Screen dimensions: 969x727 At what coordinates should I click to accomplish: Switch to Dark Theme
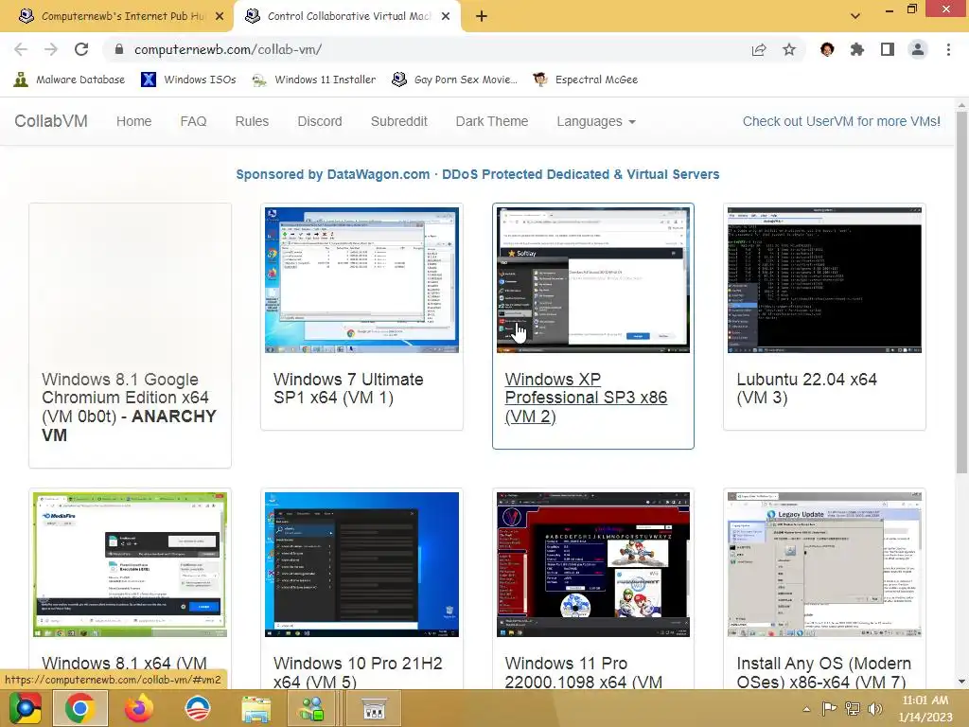pos(492,122)
